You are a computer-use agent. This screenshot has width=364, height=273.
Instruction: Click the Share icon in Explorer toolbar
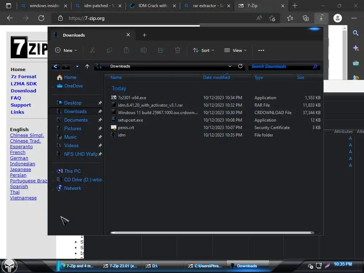161,50
